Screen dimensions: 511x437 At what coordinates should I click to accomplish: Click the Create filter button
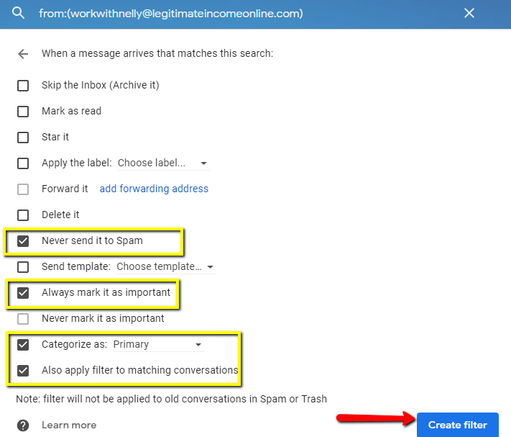click(458, 425)
